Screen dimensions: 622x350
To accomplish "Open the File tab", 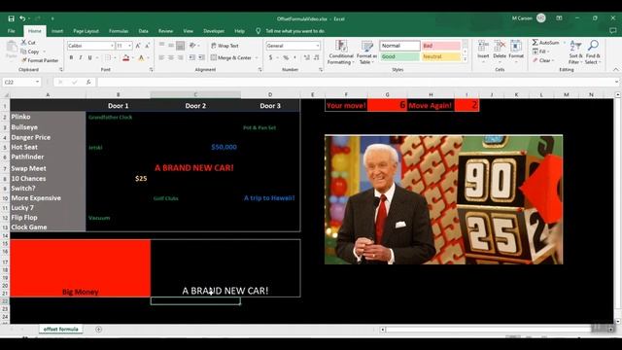I will [11, 31].
